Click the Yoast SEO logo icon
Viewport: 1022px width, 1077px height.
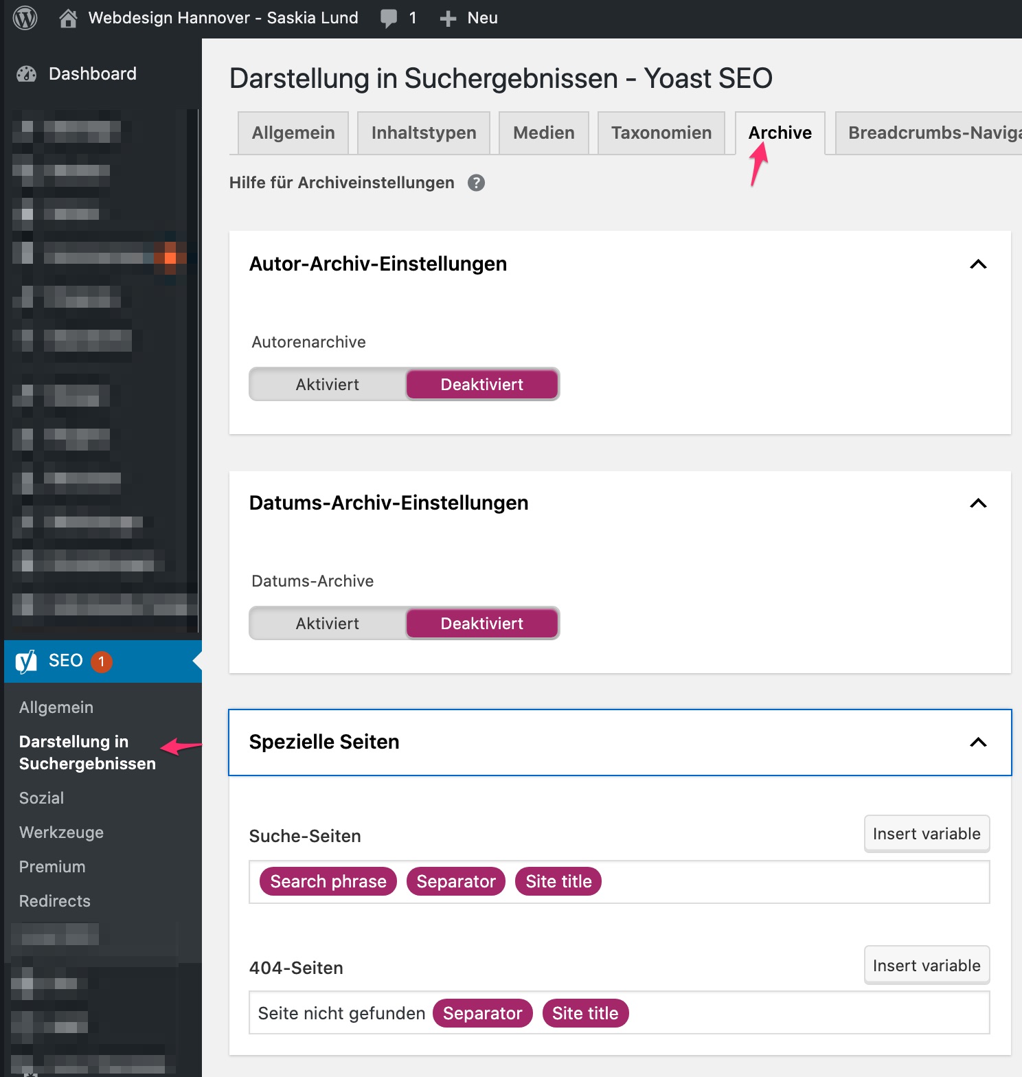(x=26, y=661)
